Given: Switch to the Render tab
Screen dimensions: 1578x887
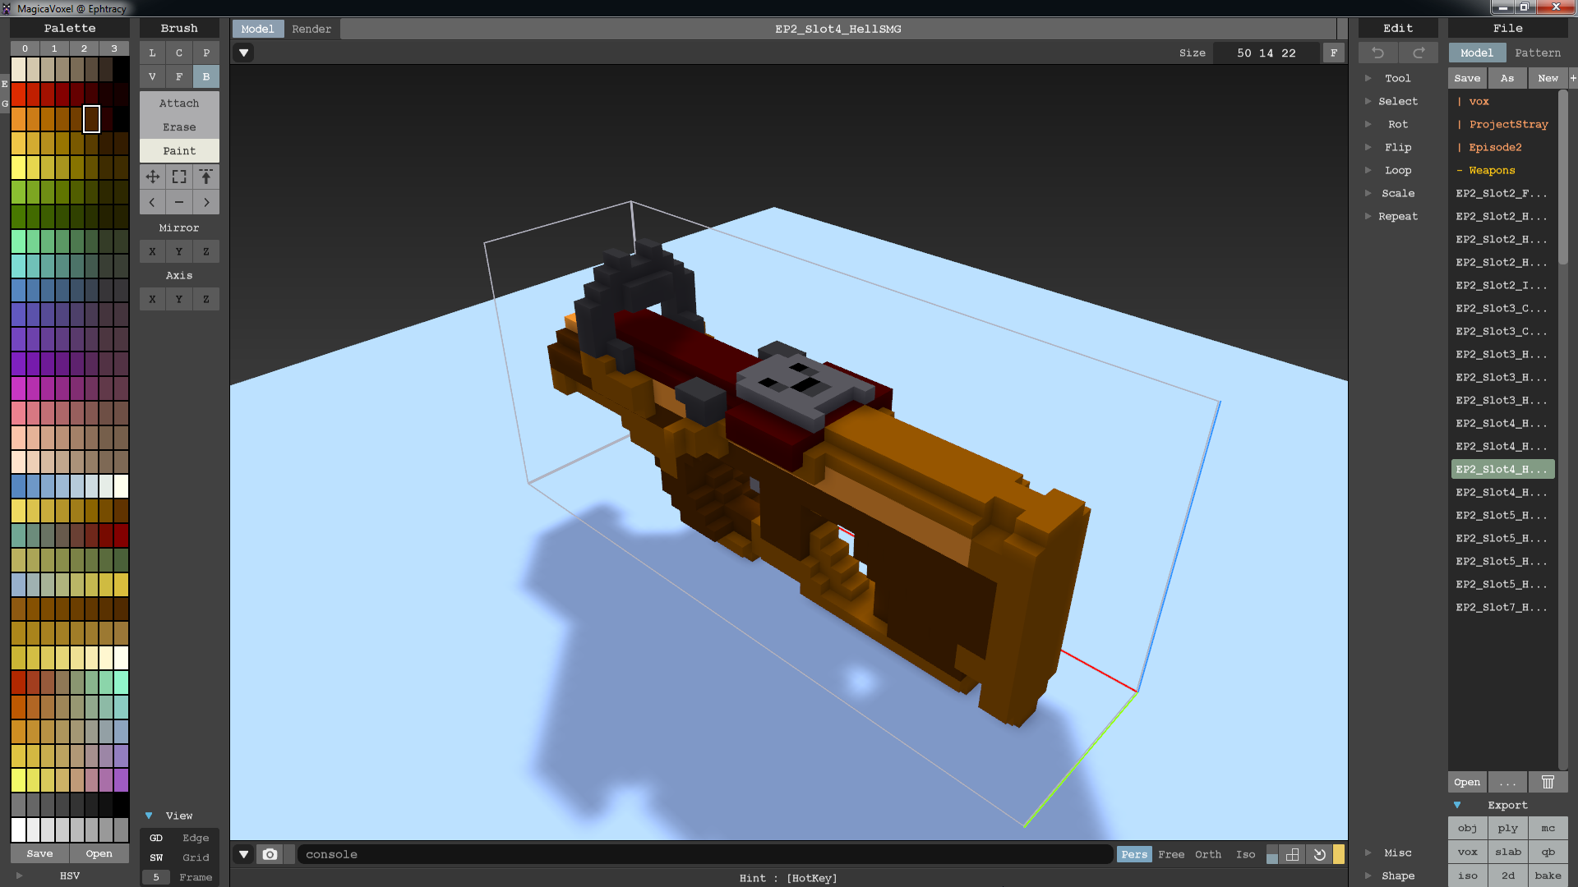Looking at the screenshot, I should 311,29.
